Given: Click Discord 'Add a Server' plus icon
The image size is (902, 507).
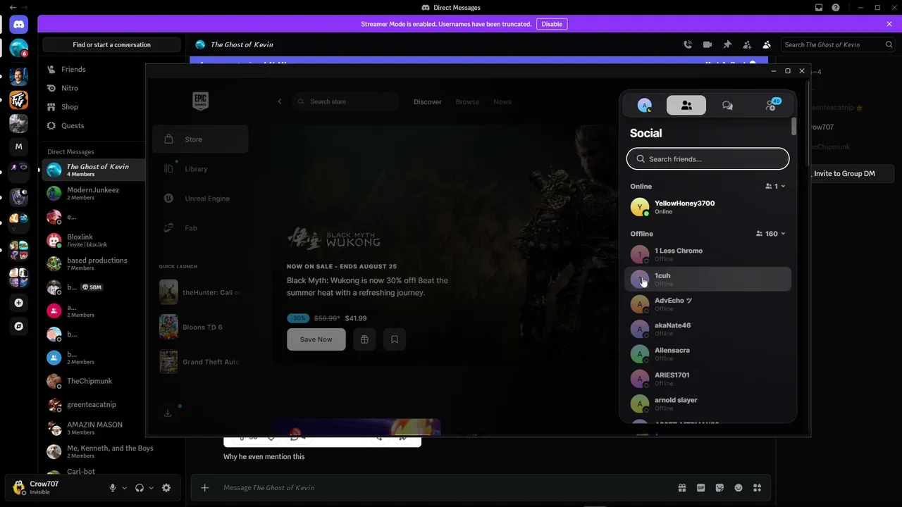Looking at the screenshot, I should [x=19, y=303].
